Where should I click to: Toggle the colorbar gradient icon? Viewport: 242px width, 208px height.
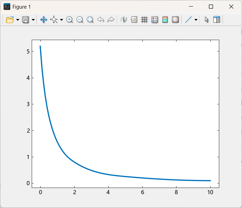coord(165,20)
